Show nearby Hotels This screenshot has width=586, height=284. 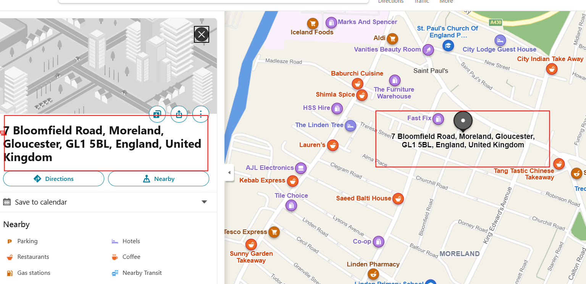tap(131, 241)
